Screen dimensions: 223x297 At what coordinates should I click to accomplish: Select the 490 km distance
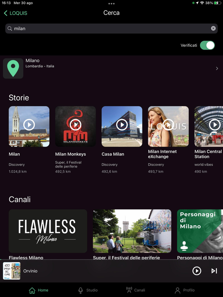201,172
